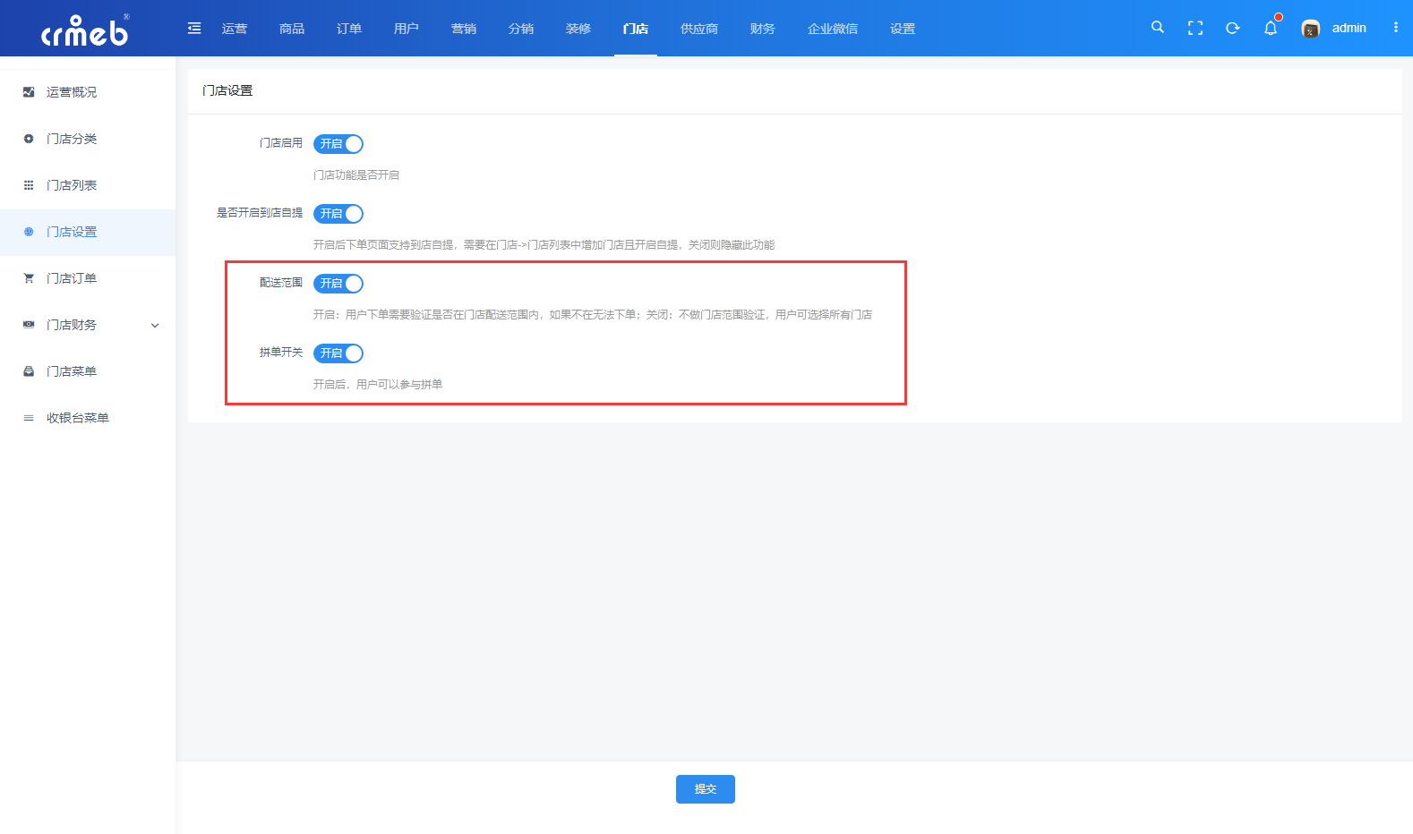Enter fullscreen mode via header icon

pyautogui.click(x=1195, y=29)
